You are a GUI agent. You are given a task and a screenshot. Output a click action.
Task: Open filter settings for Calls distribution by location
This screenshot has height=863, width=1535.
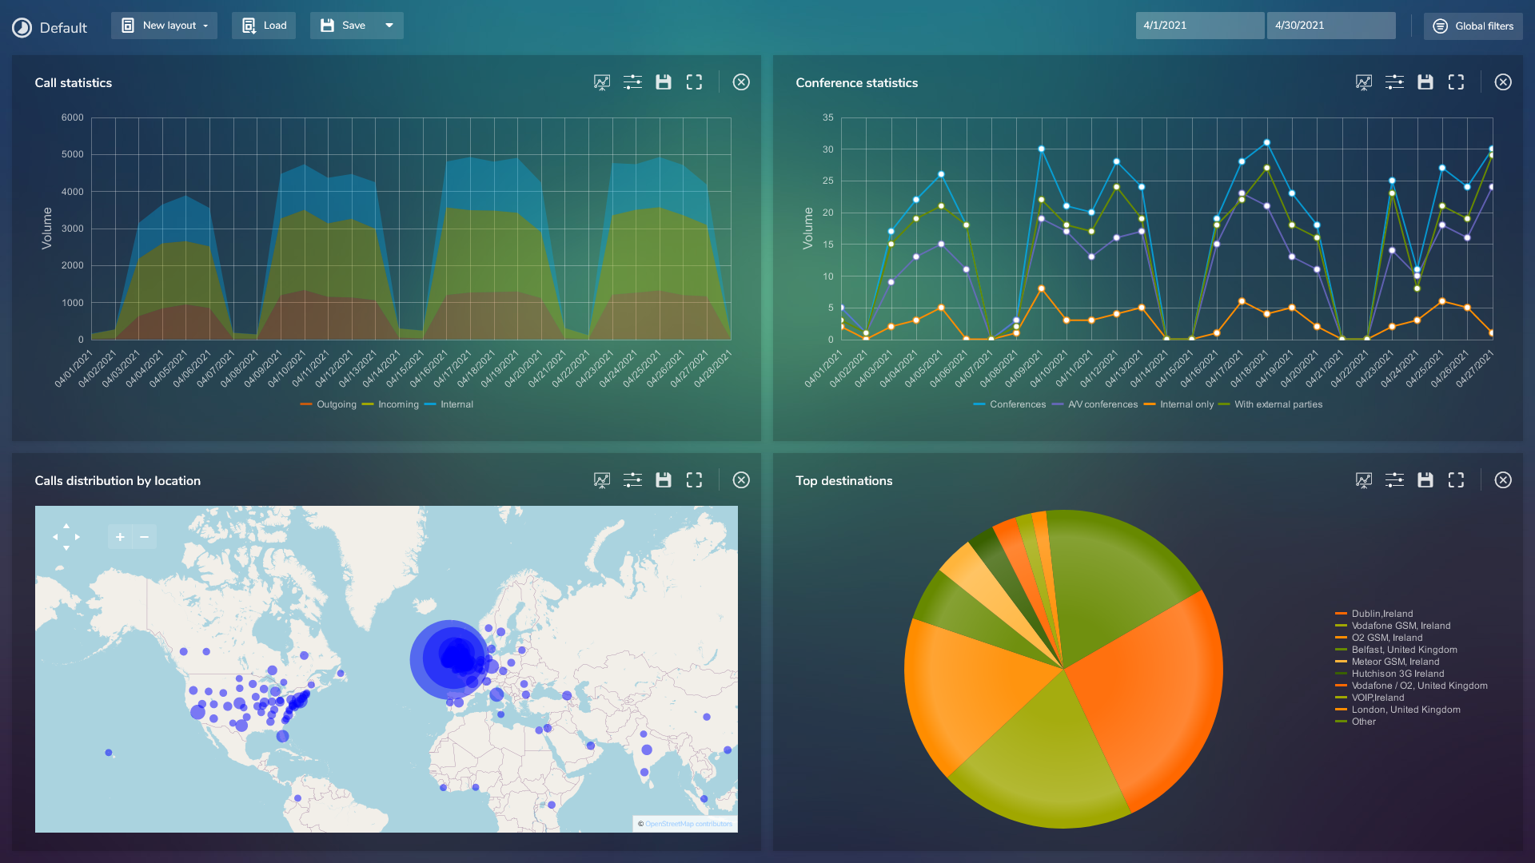coord(632,479)
